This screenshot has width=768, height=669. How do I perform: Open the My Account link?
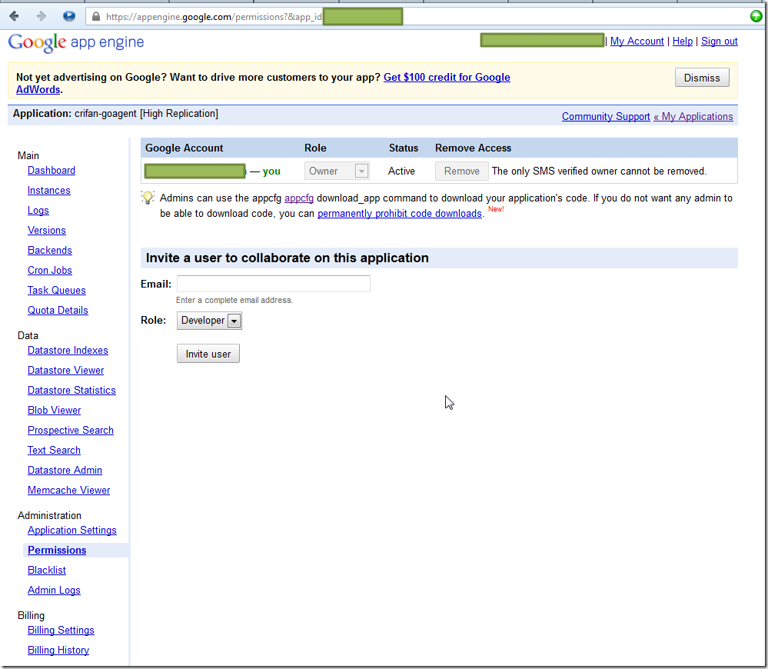click(637, 41)
